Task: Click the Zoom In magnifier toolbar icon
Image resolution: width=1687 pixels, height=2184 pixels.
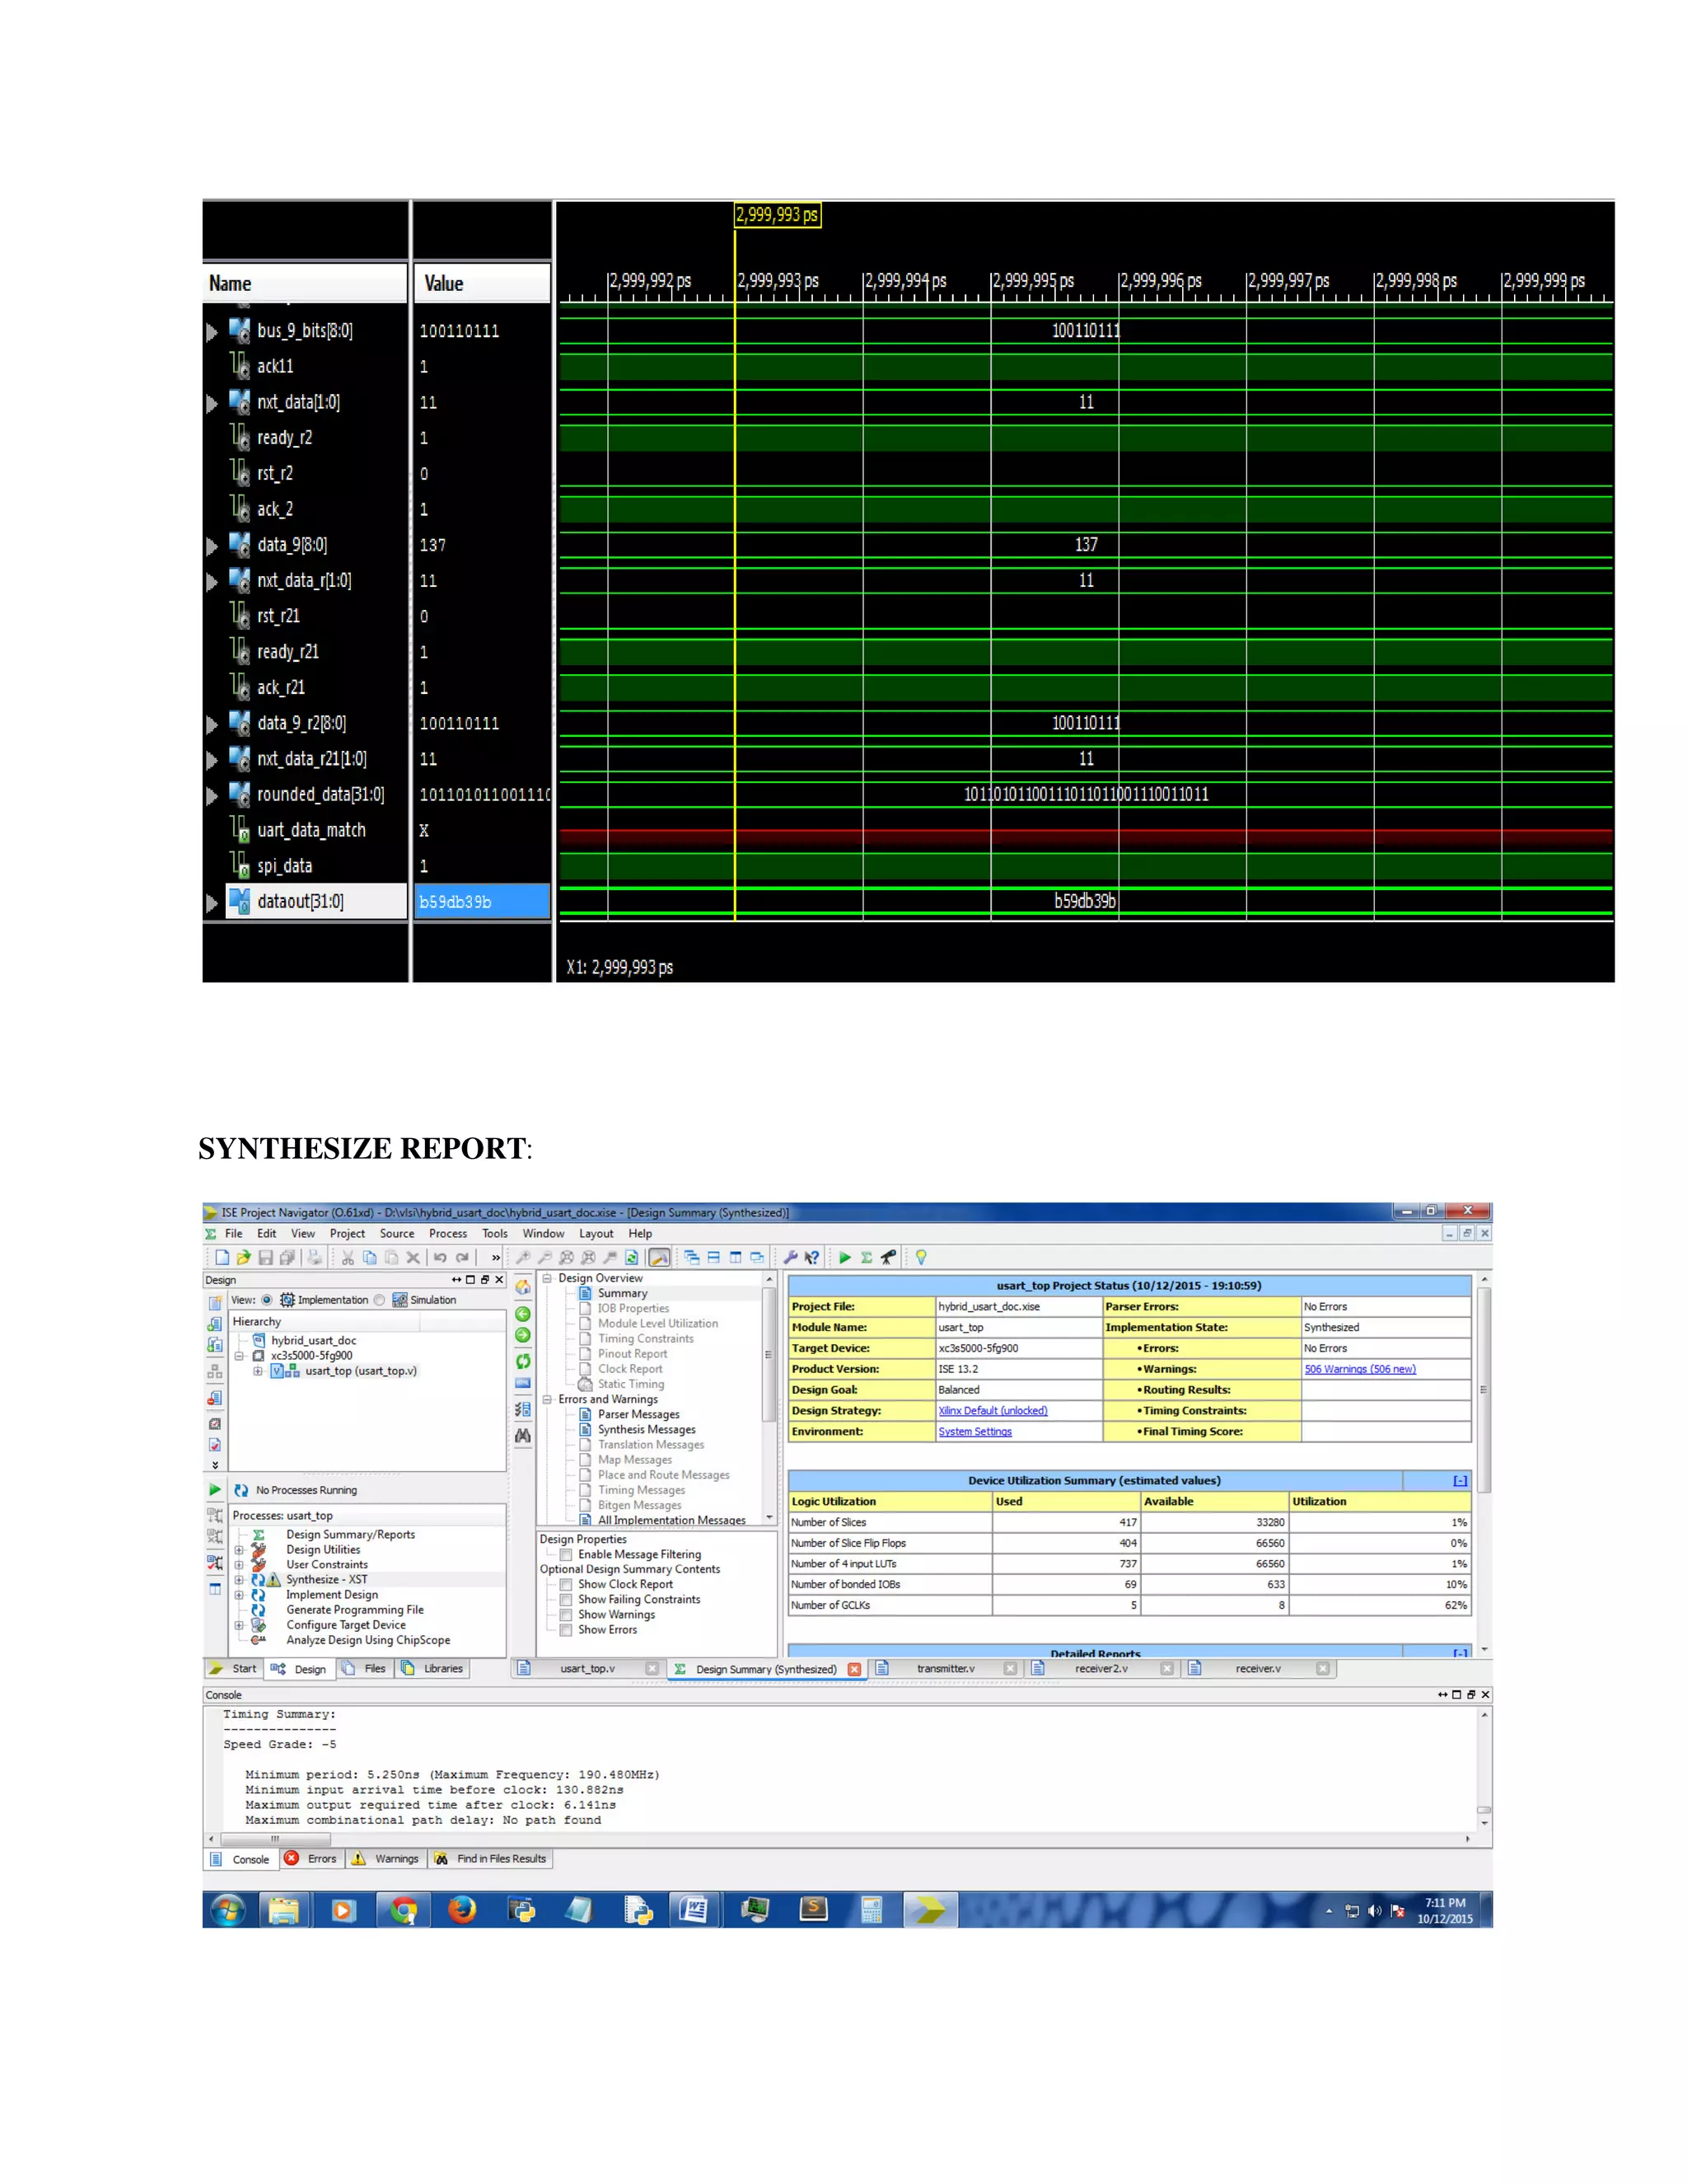Action: coord(523,1257)
